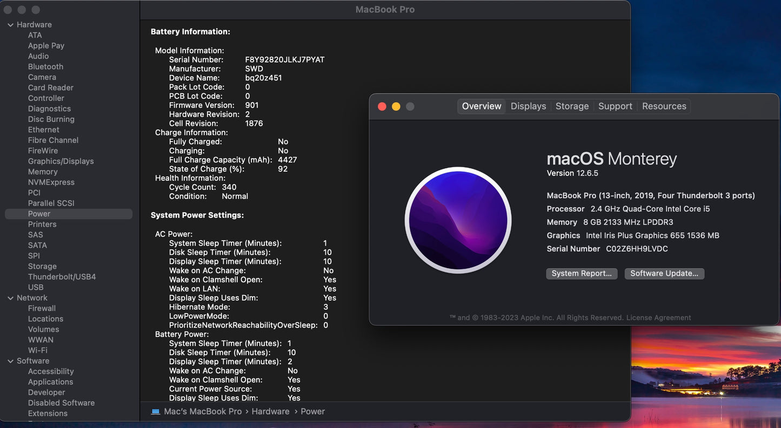
Task: Select Wi-Fi under Network
Action: pos(38,351)
